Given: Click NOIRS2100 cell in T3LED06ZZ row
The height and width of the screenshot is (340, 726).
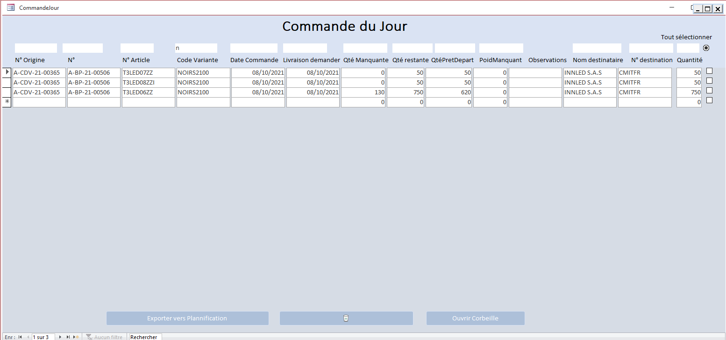Looking at the screenshot, I should pos(203,92).
